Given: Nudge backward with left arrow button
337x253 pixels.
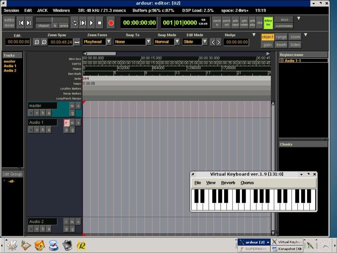Looking at the screenshot, I should (213, 42).
